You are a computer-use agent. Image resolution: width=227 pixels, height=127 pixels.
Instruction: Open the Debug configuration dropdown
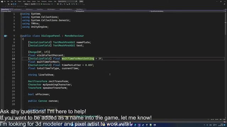27,4
